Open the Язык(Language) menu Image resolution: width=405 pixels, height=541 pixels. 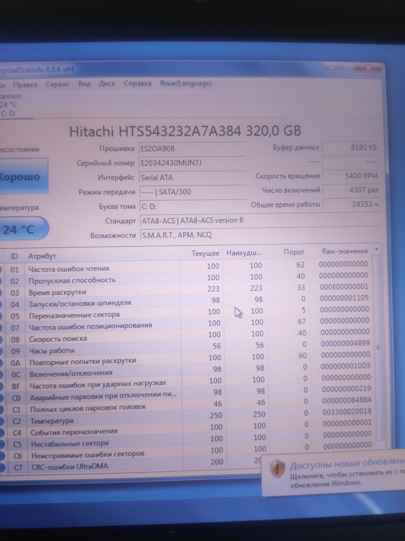[185, 83]
